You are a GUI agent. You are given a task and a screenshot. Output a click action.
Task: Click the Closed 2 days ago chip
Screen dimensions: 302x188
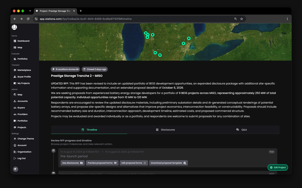(95, 69)
